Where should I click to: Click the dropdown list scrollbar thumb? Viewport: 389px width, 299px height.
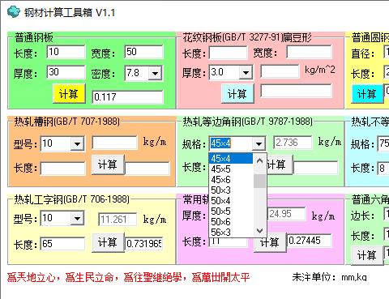coord(259,181)
